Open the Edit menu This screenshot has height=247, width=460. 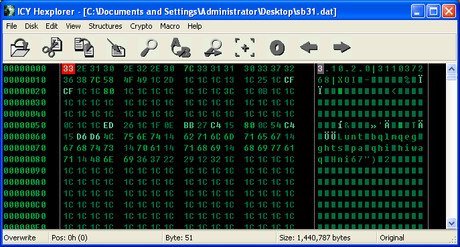52,26
